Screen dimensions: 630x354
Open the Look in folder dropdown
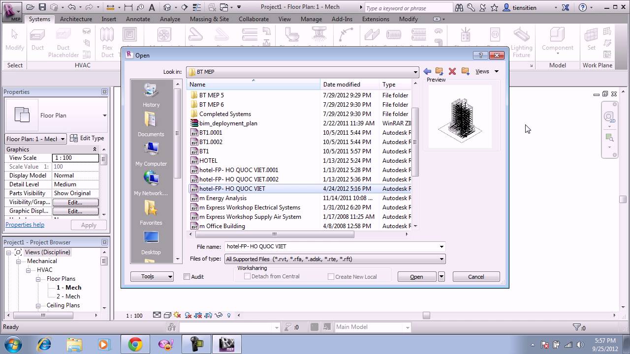pos(415,72)
